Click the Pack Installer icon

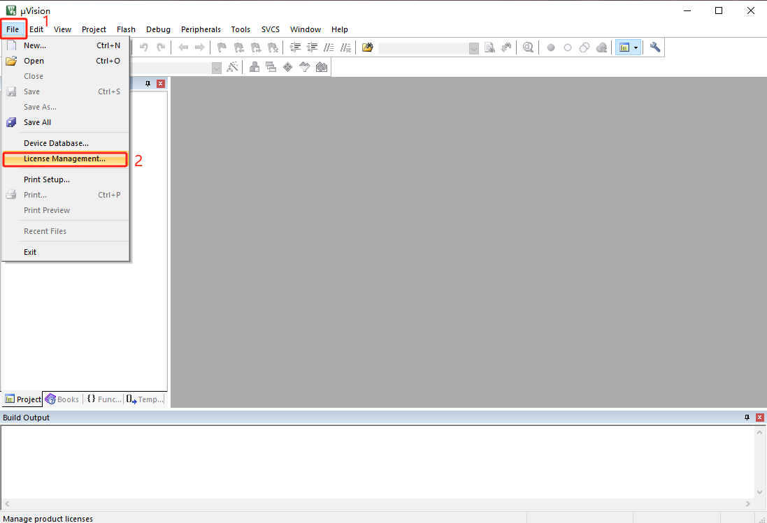click(322, 67)
